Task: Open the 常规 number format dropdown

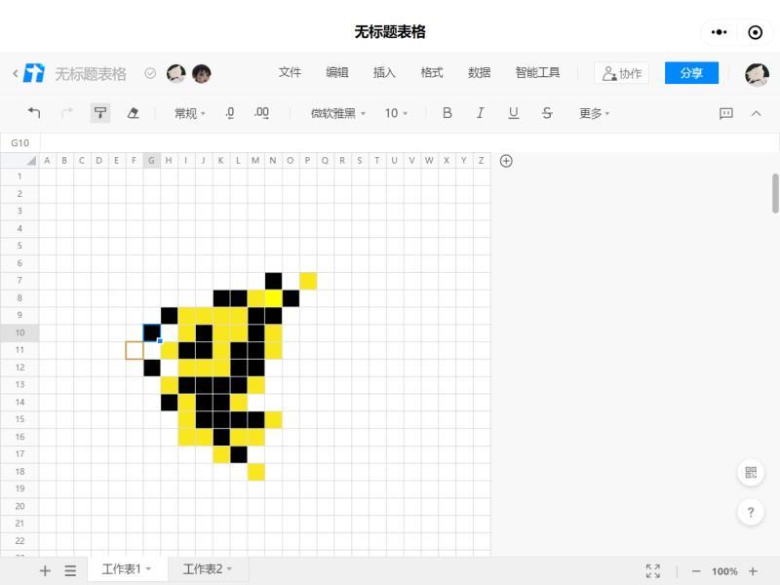Action: coord(189,113)
